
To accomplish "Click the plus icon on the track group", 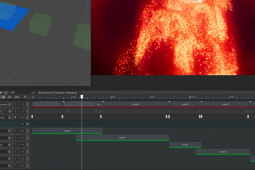I will point(28,124).
